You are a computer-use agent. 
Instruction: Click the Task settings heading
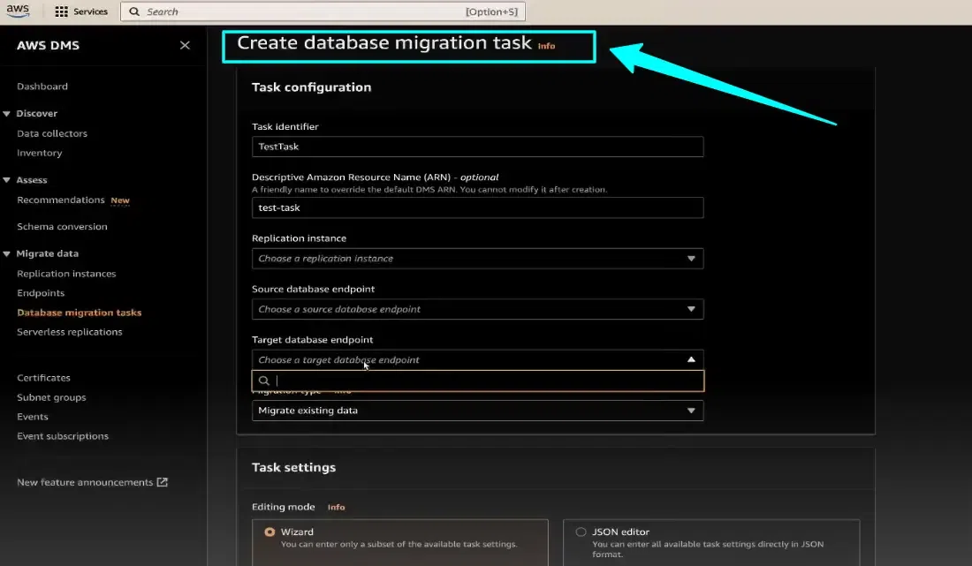tap(293, 467)
